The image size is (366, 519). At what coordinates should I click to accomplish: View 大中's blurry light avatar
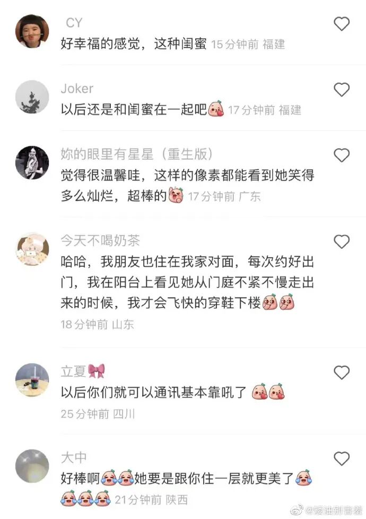tap(32, 466)
